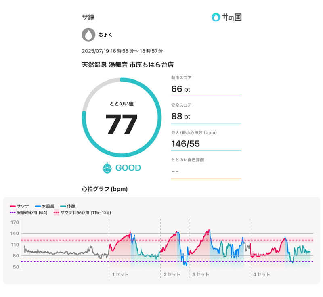Click the 146/55 heart rate value

[x=185, y=144]
